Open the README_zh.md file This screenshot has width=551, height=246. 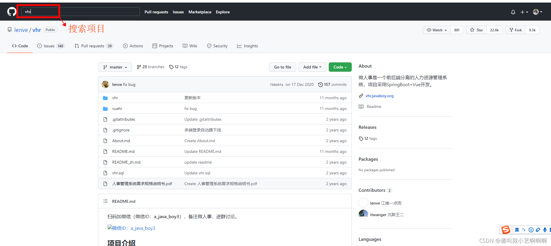tap(126, 162)
